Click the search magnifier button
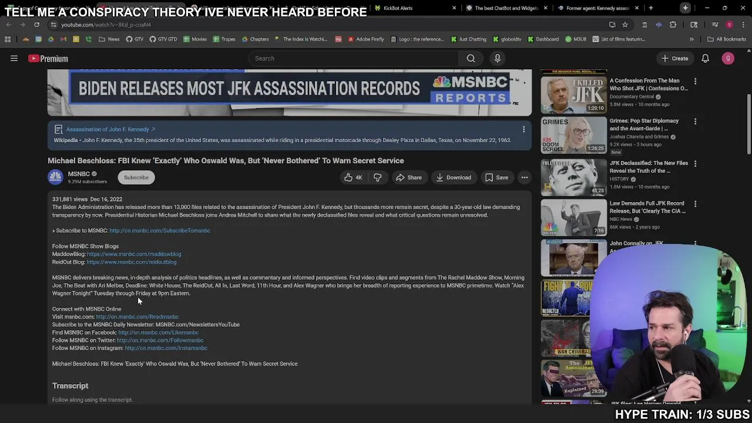Image resolution: width=752 pixels, height=423 pixels. coord(471,58)
